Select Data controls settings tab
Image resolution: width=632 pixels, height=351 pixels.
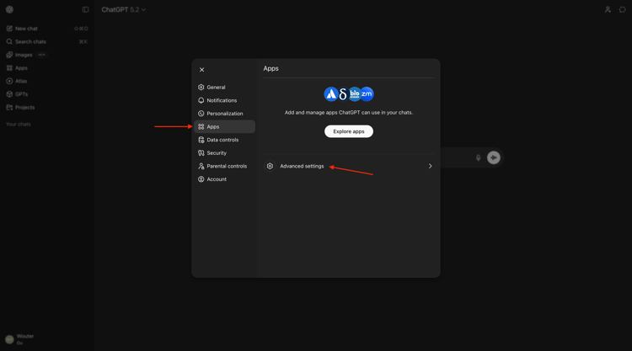click(224, 140)
